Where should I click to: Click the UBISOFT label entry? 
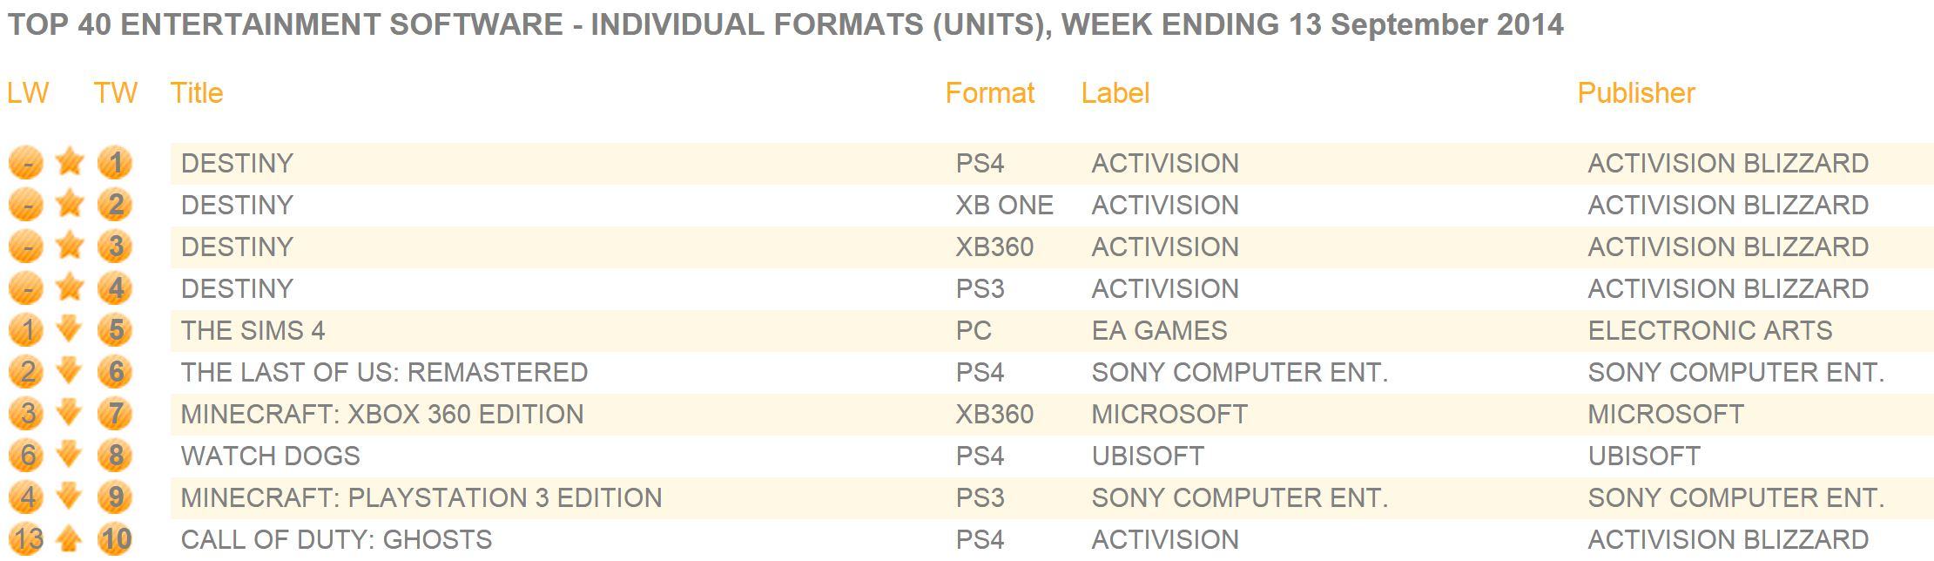point(1148,456)
